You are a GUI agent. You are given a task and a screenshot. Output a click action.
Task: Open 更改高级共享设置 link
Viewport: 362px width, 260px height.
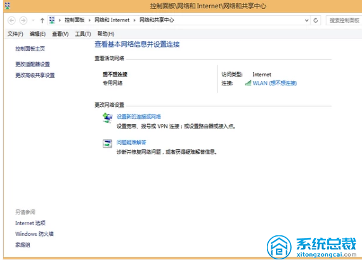tap(35, 75)
